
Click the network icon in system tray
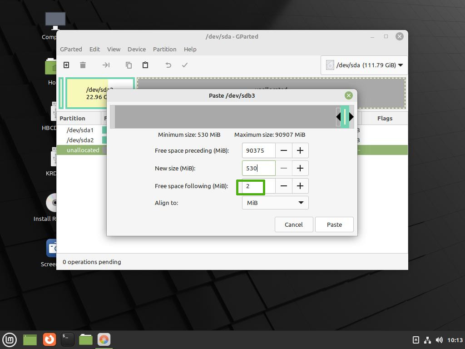coord(427,340)
